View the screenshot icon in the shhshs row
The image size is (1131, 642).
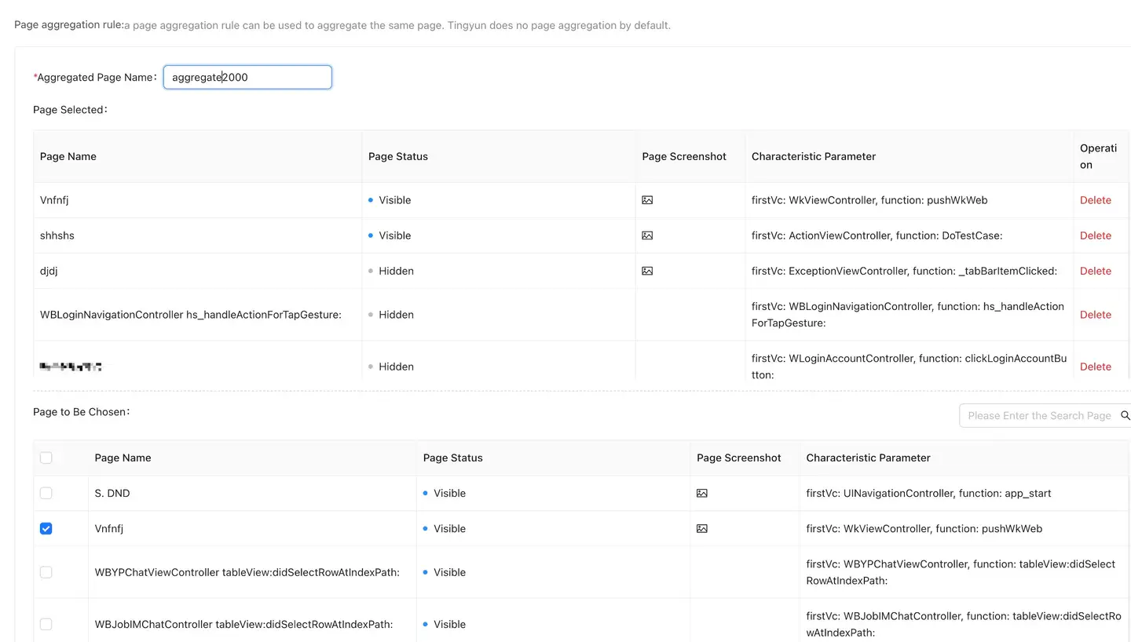click(x=647, y=235)
